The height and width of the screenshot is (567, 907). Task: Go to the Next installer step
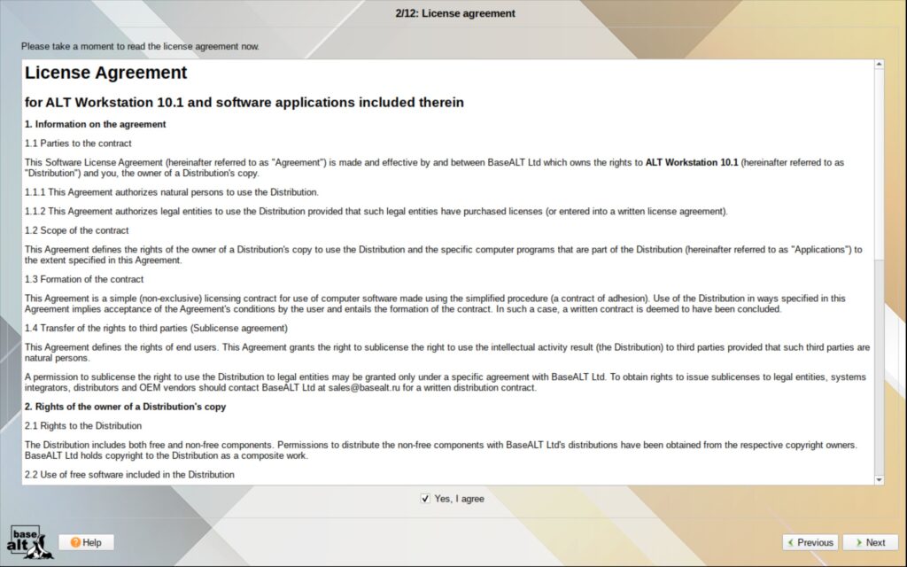[x=870, y=542]
